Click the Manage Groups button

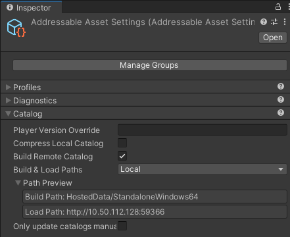(150, 65)
